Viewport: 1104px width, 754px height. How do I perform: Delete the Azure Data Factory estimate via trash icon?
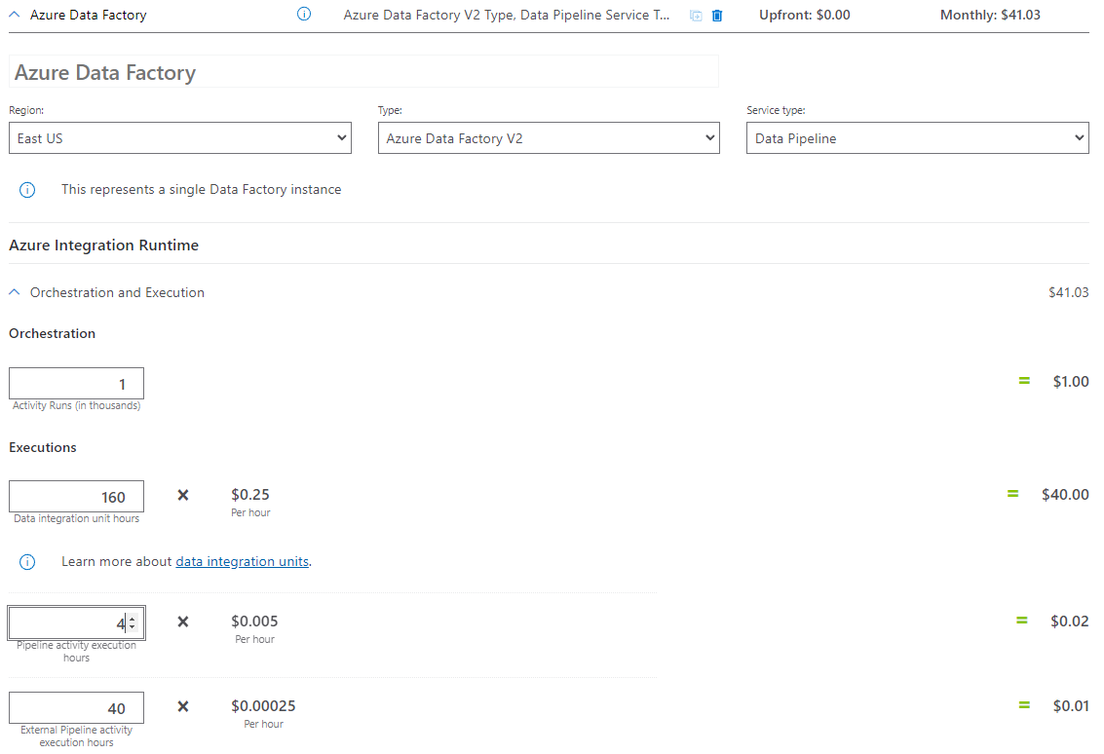pos(718,15)
